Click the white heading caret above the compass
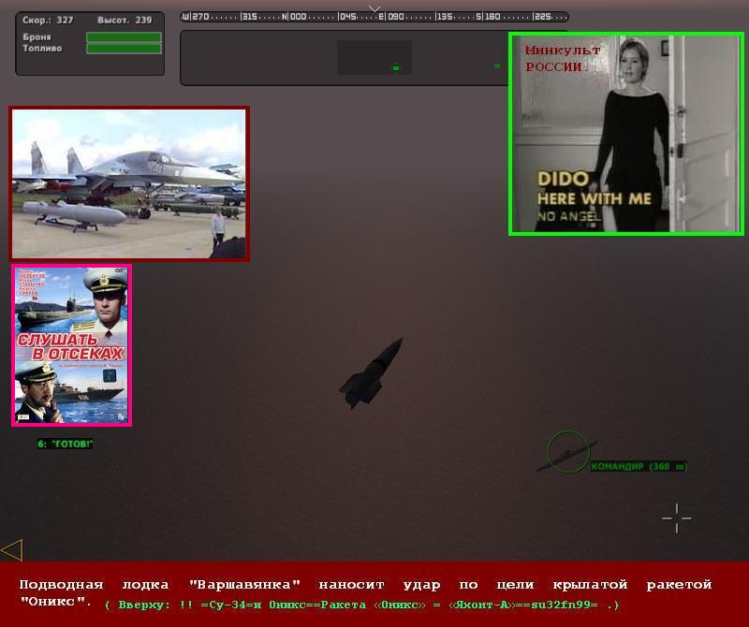Viewport: 749px width, 627px height. tap(374, 8)
